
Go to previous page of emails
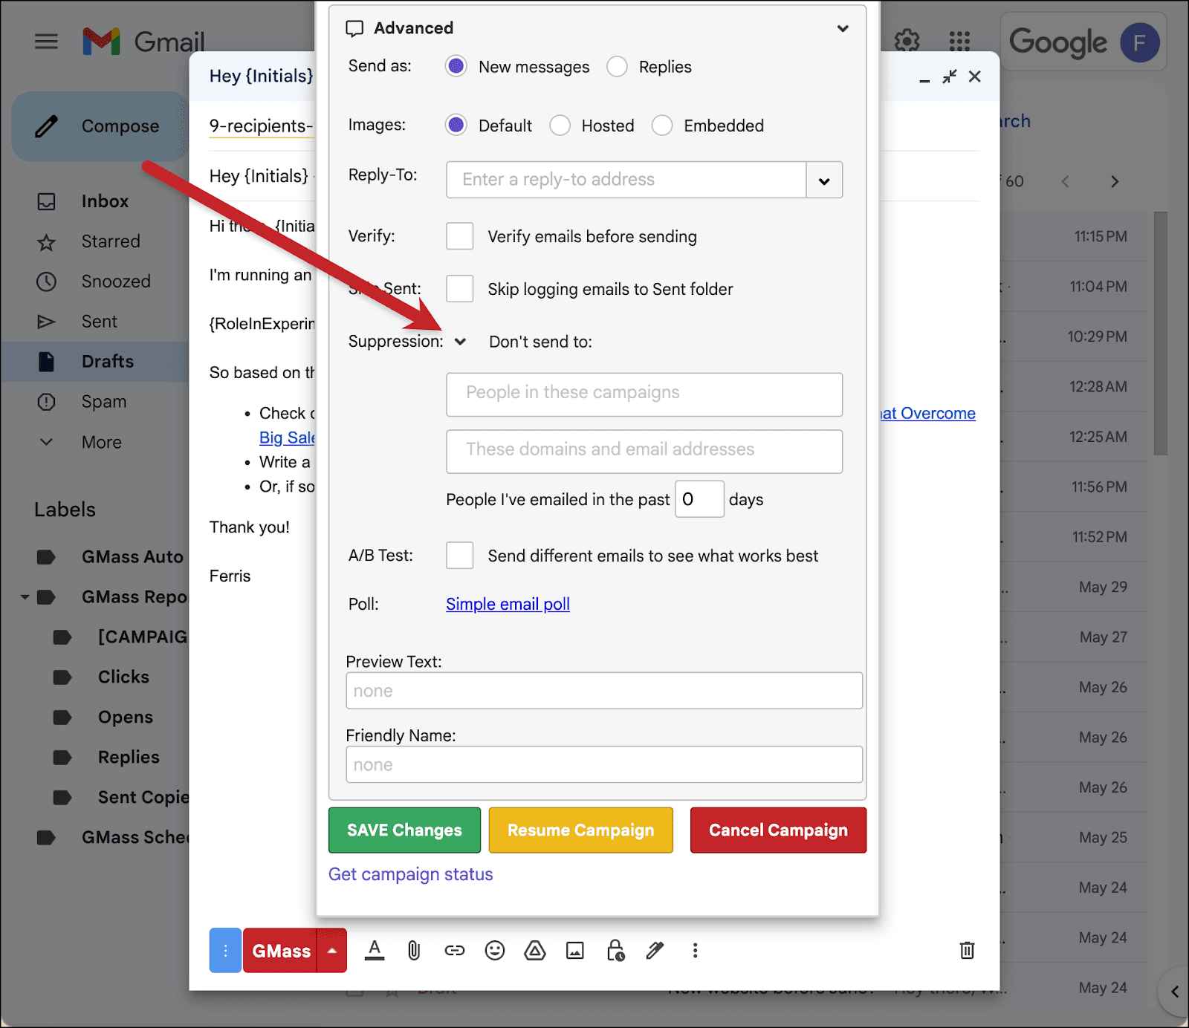point(1065,181)
